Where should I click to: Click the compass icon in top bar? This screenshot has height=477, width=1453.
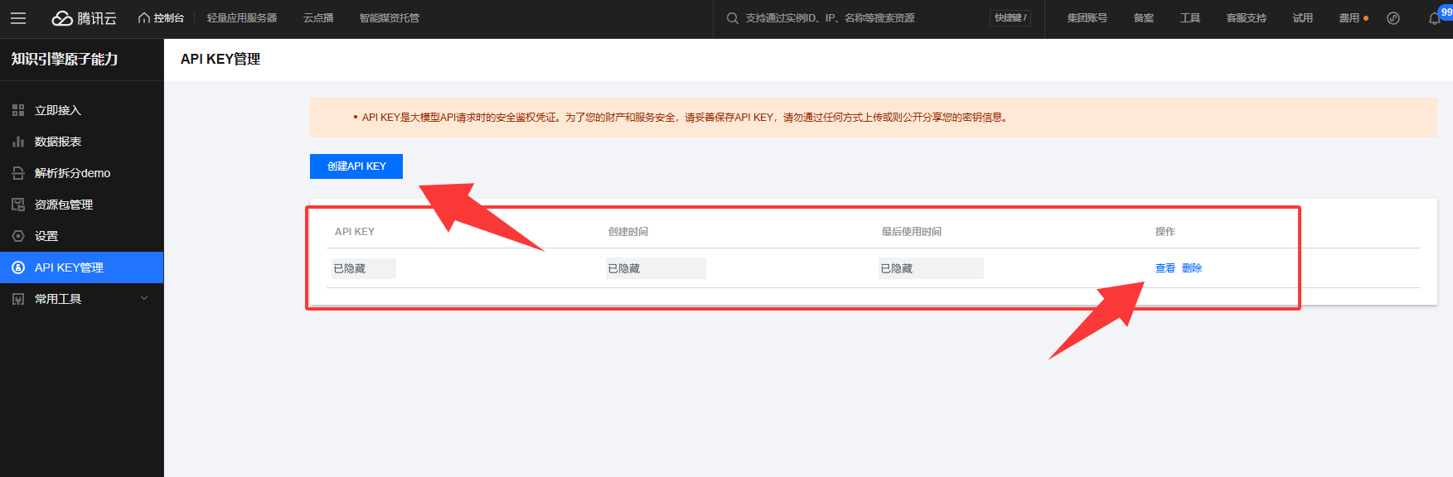pos(1393,18)
